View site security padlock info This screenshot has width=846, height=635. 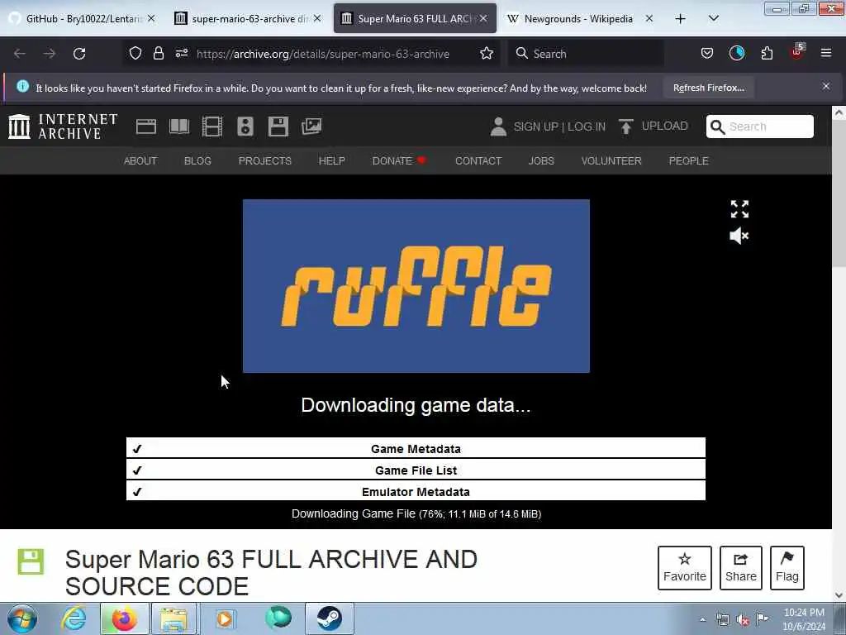(x=158, y=53)
